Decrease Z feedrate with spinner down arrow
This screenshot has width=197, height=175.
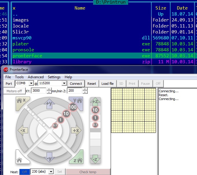tap(85, 92)
